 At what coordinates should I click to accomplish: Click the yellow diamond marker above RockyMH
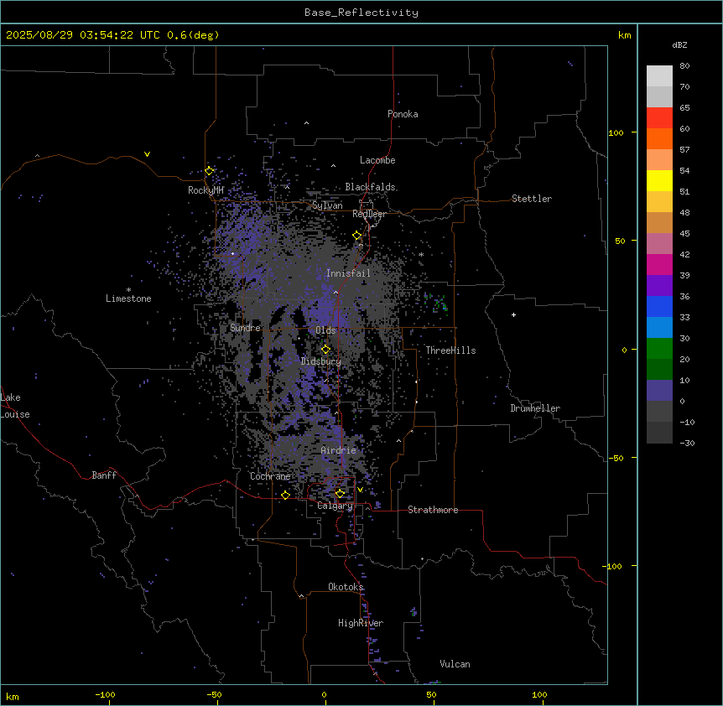(210, 171)
